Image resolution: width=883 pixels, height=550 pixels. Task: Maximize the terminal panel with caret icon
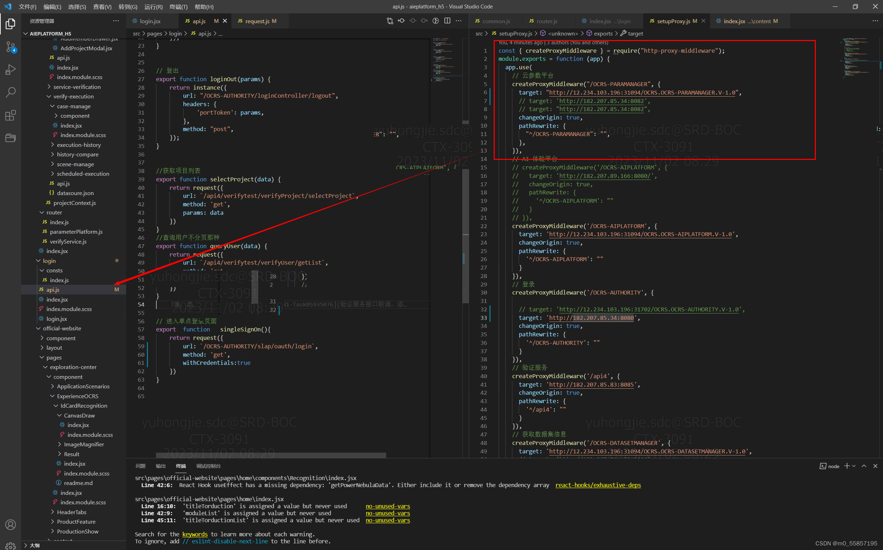click(864, 466)
